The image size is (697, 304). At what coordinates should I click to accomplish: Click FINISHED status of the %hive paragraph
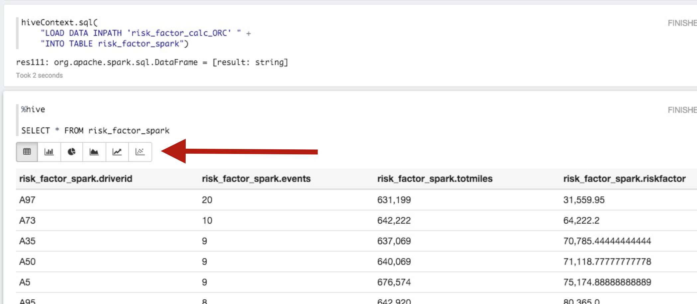(x=682, y=110)
